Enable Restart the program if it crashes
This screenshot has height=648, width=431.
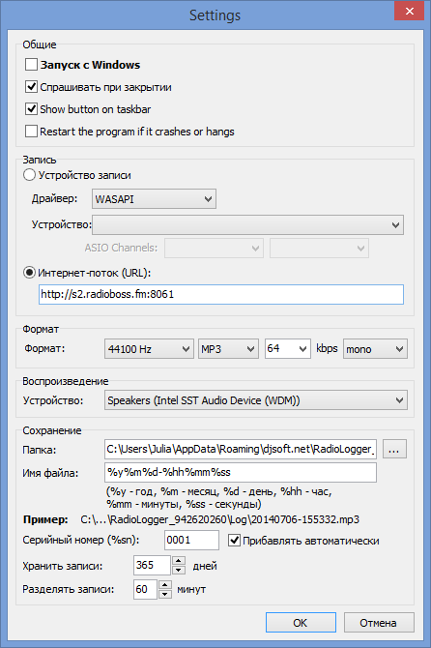(x=31, y=132)
